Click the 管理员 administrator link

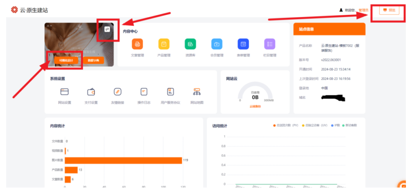click(x=363, y=10)
